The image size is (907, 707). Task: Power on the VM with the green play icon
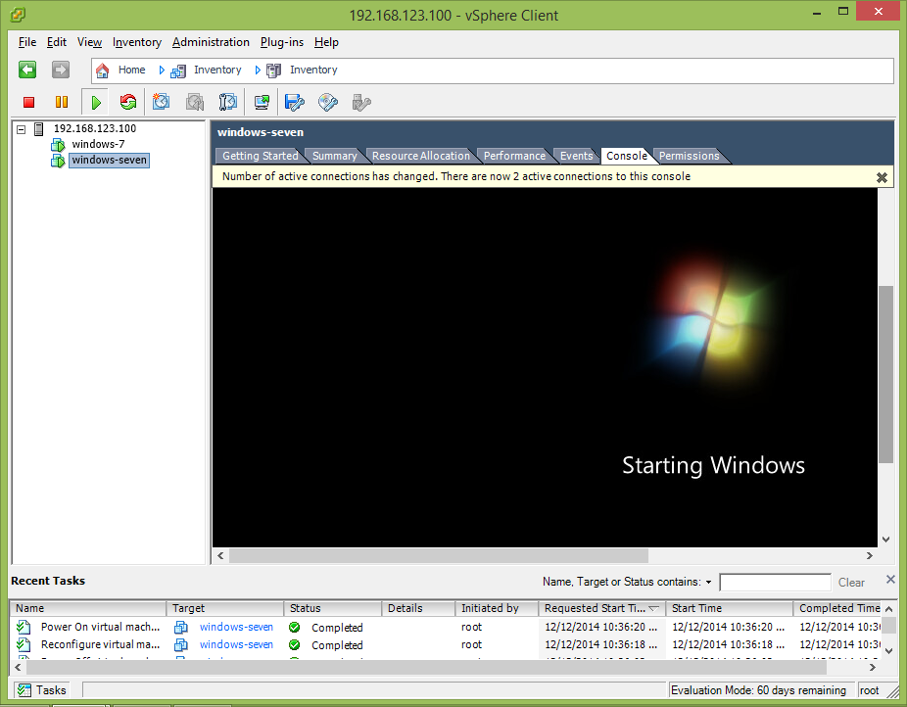pyautogui.click(x=96, y=103)
